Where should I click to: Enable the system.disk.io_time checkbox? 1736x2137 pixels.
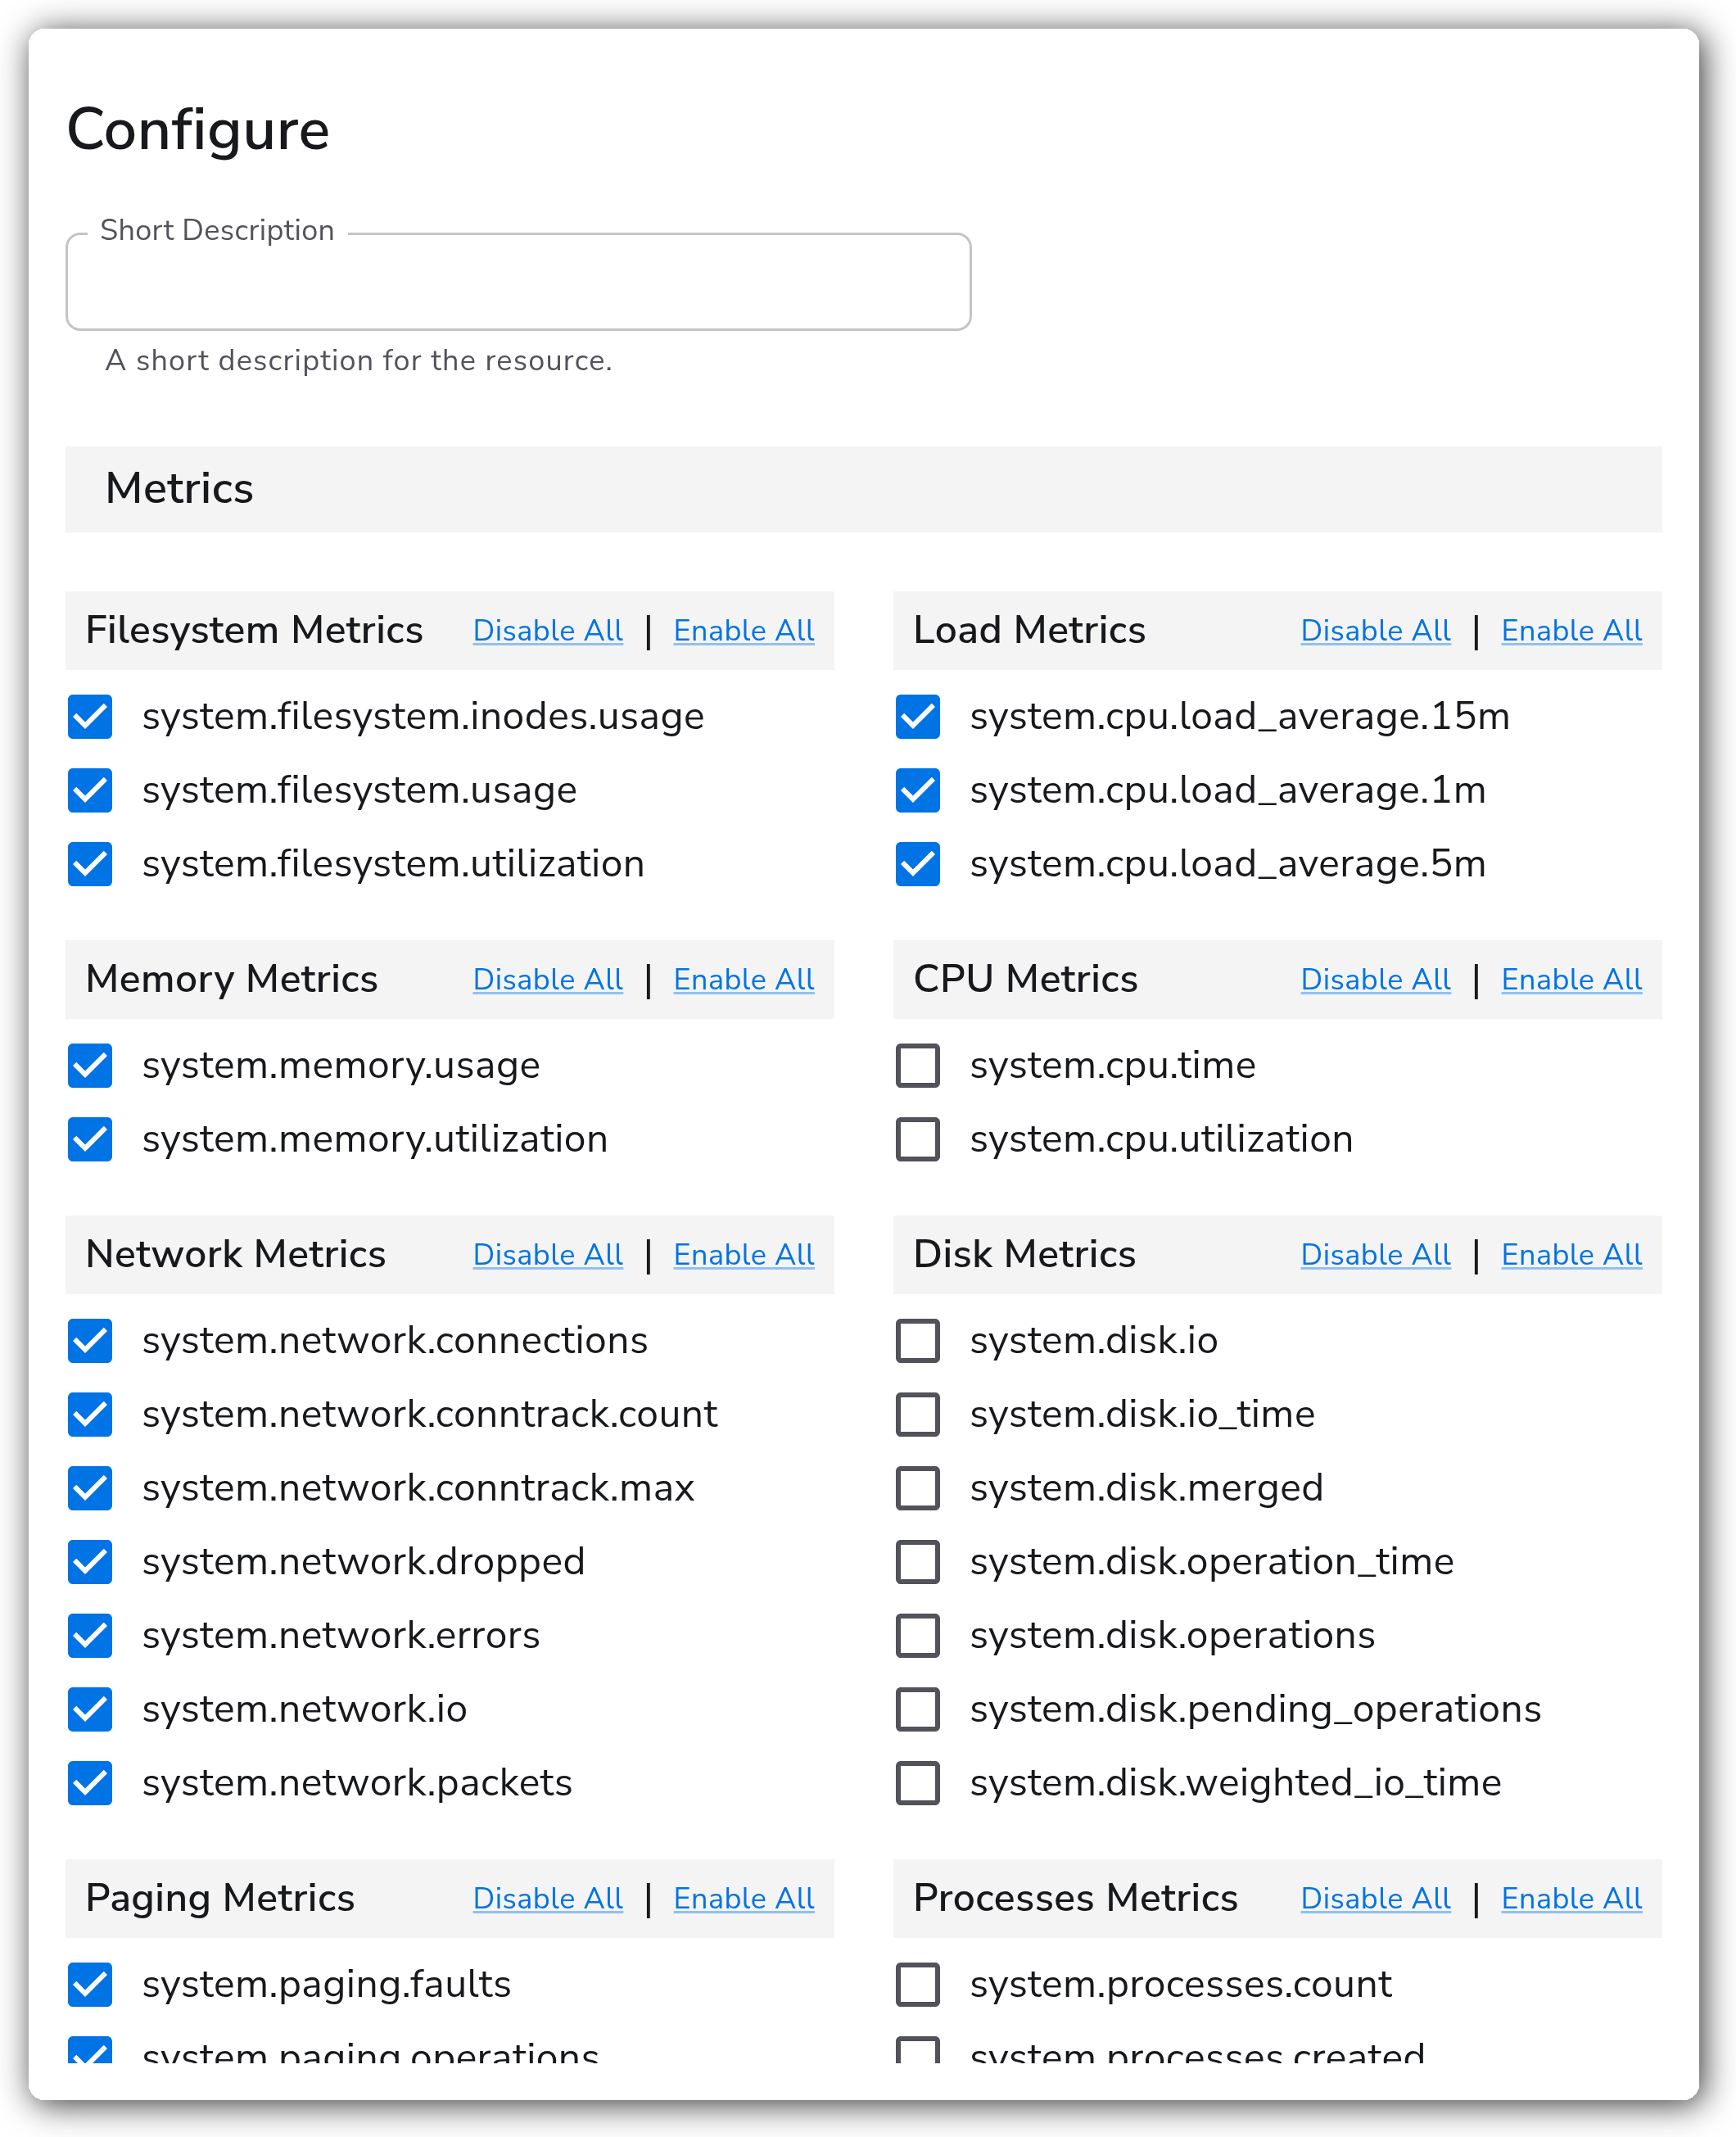pyautogui.click(x=918, y=1415)
